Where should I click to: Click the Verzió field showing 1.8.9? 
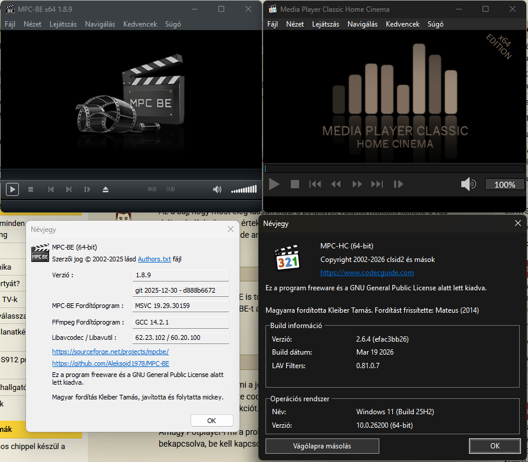tap(181, 275)
